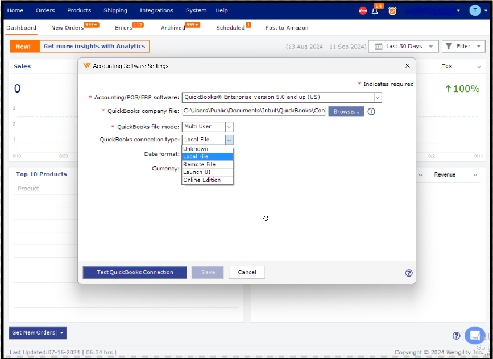Click the red activity pulse icon

(363, 11)
